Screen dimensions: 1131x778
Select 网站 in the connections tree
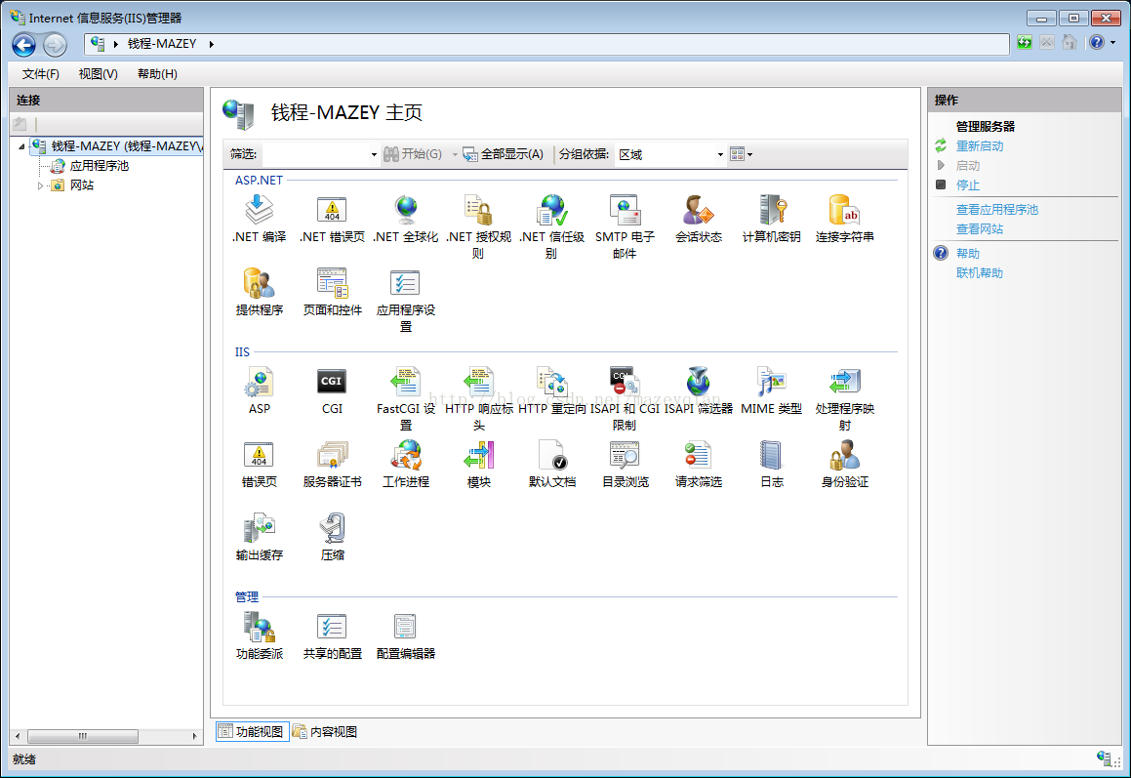[82, 184]
